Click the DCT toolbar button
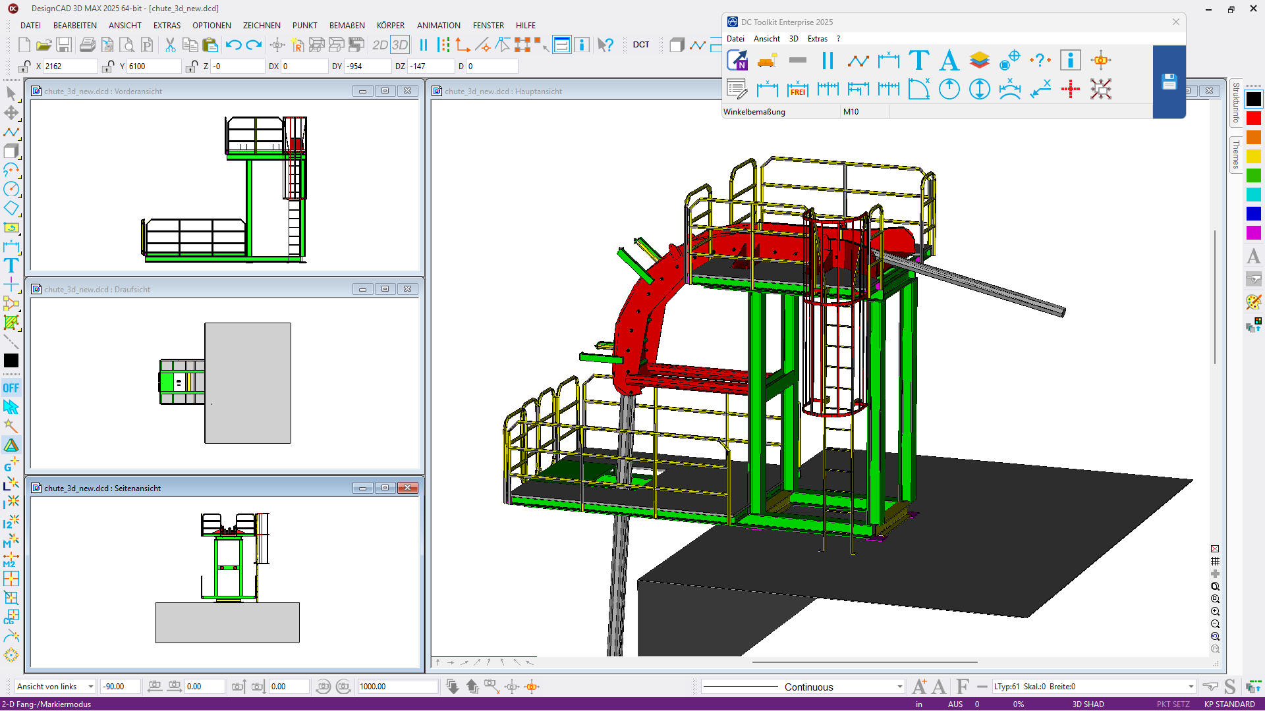Image resolution: width=1265 pixels, height=711 pixels. click(x=640, y=45)
